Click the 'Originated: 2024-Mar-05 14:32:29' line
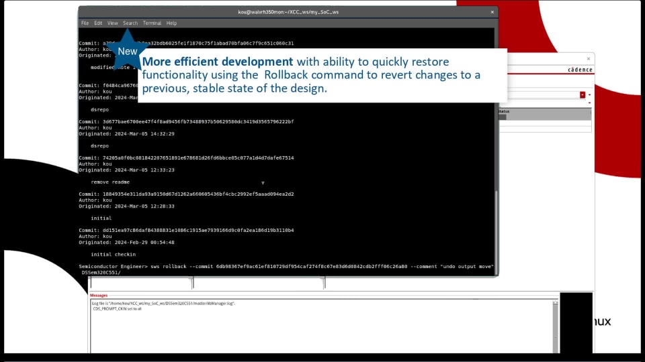Screen dimensions: 645x362 point(127,134)
